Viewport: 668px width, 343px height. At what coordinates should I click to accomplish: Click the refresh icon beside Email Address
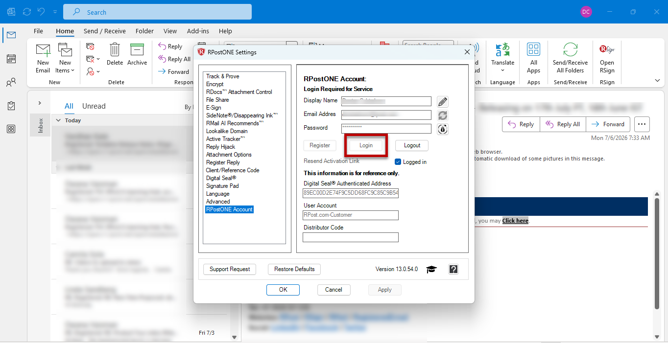pos(443,115)
